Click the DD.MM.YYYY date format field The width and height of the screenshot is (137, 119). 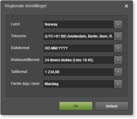(79, 48)
